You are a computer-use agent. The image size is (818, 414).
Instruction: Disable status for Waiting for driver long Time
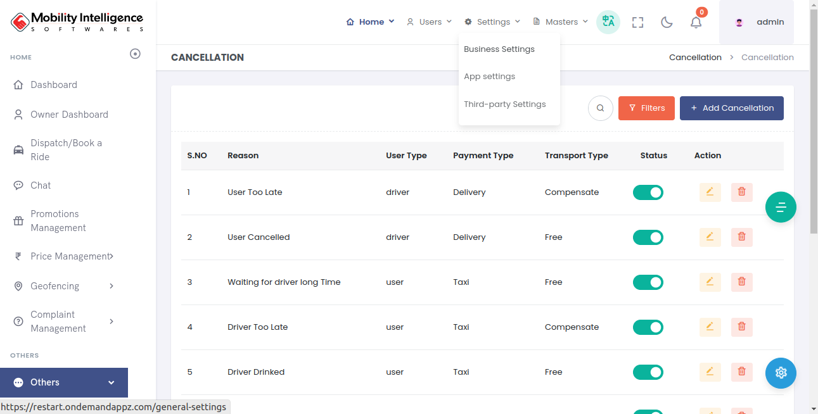pos(648,282)
